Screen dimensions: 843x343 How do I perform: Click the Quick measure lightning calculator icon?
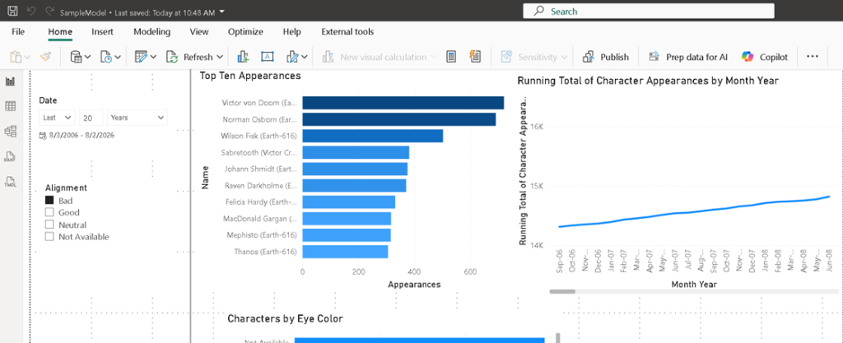pyautogui.click(x=475, y=57)
